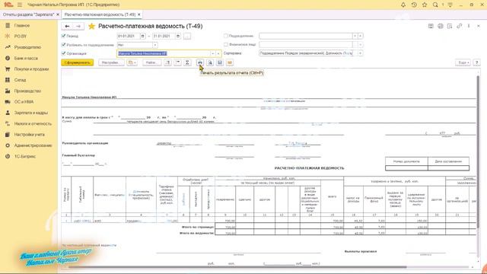Open the Еще dropdown menu
The image size is (487, 274).
coord(463,62)
